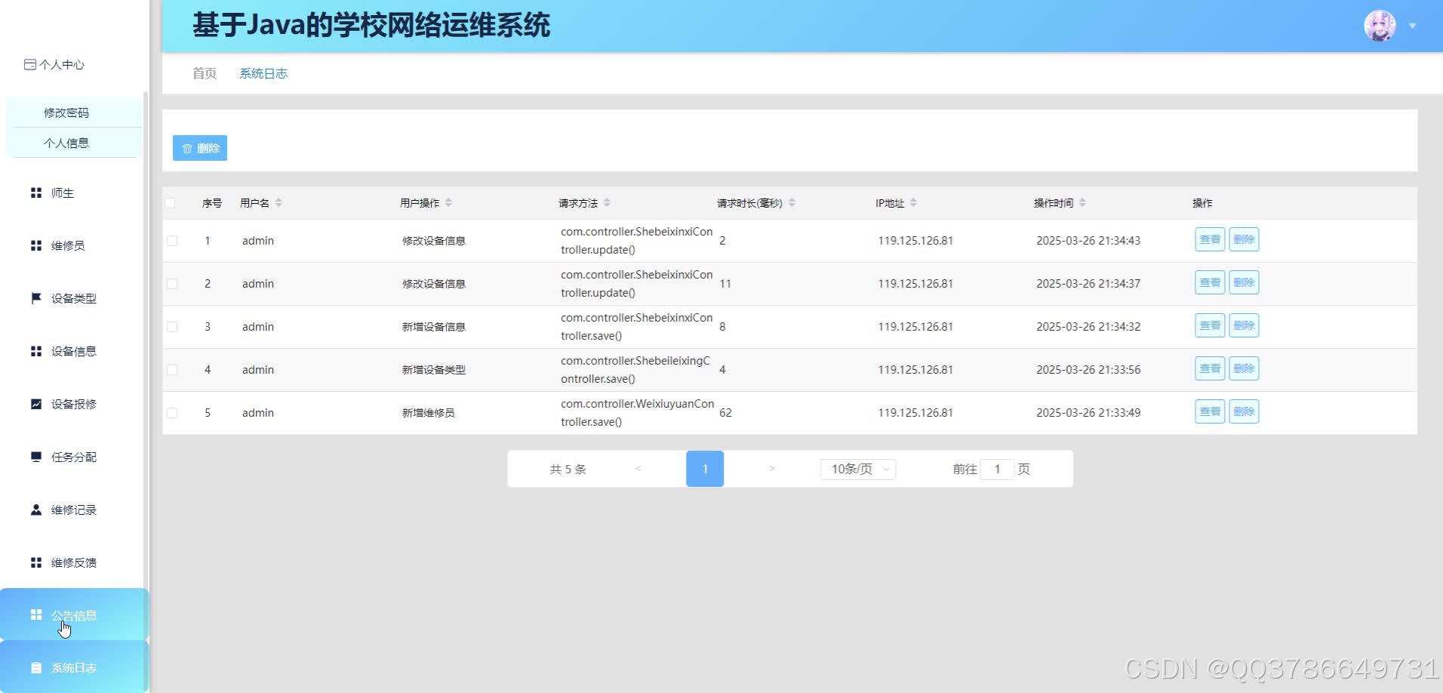Screen dimensions: 1443x693
Task: Open the avatar account dropdown
Action: click(x=1379, y=24)
